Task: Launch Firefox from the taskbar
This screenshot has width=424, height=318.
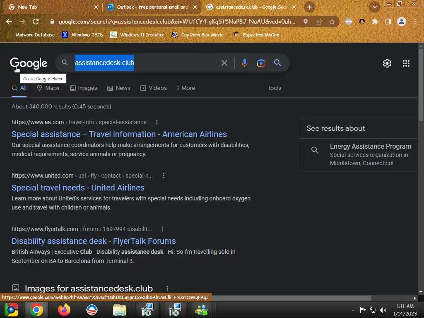Action: point(64,310)
